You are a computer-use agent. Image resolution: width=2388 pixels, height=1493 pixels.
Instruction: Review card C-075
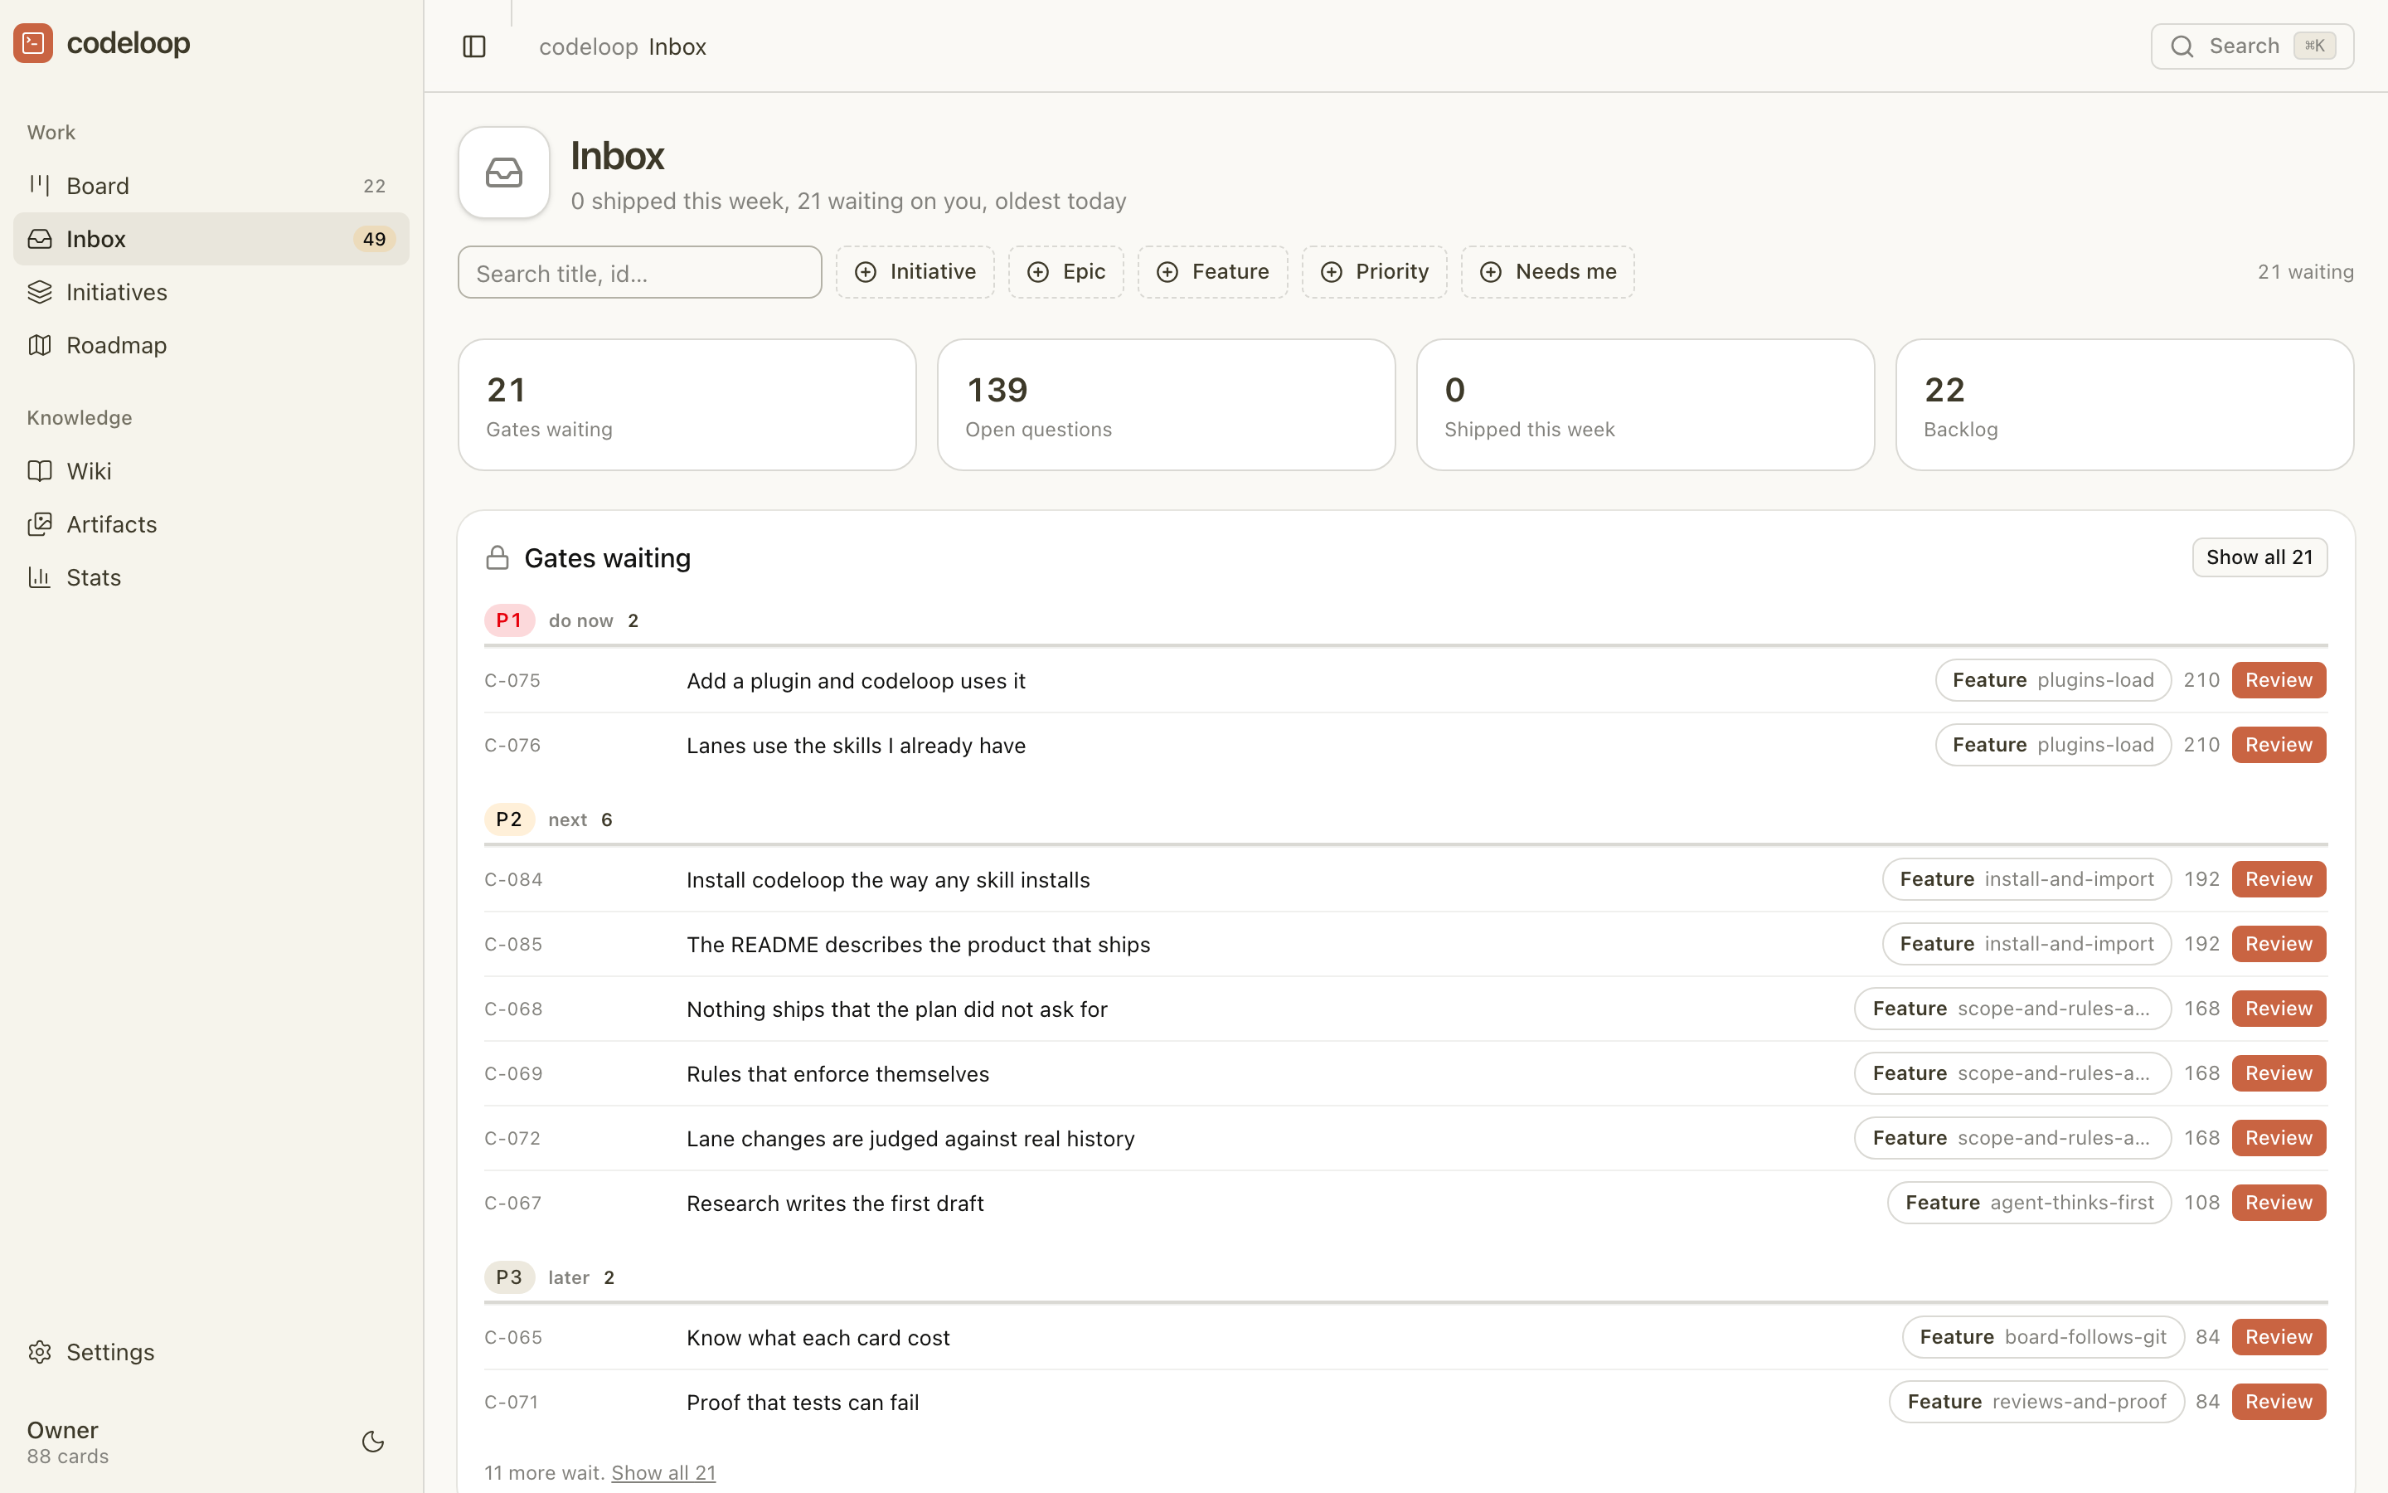point(2279,680)
